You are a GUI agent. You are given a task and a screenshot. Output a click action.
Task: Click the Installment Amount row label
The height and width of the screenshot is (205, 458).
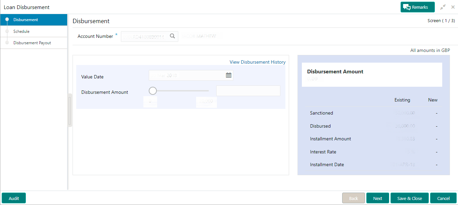pos(331,139)
